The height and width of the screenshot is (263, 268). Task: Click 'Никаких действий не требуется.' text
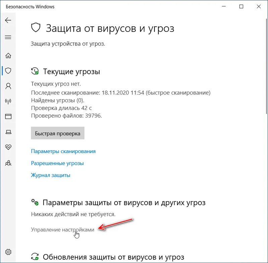[73, 214]
